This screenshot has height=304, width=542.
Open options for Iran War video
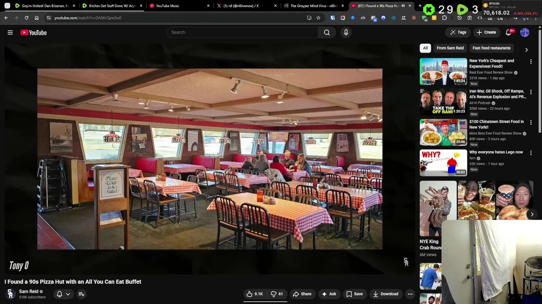pos(531,92)
